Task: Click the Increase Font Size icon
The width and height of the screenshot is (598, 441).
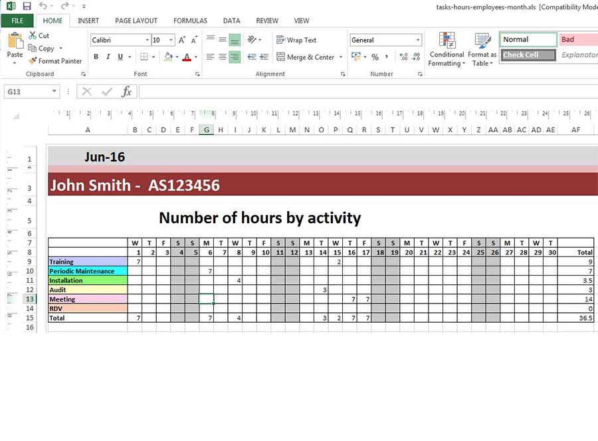Action: point(182,41)
